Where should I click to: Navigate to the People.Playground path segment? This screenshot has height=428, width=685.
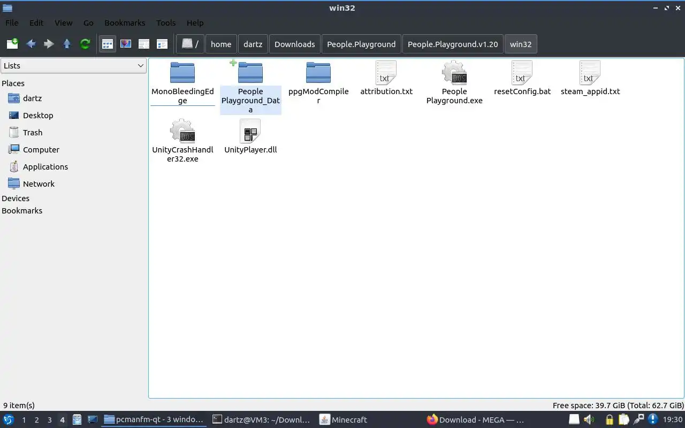(x=361, y=44)
